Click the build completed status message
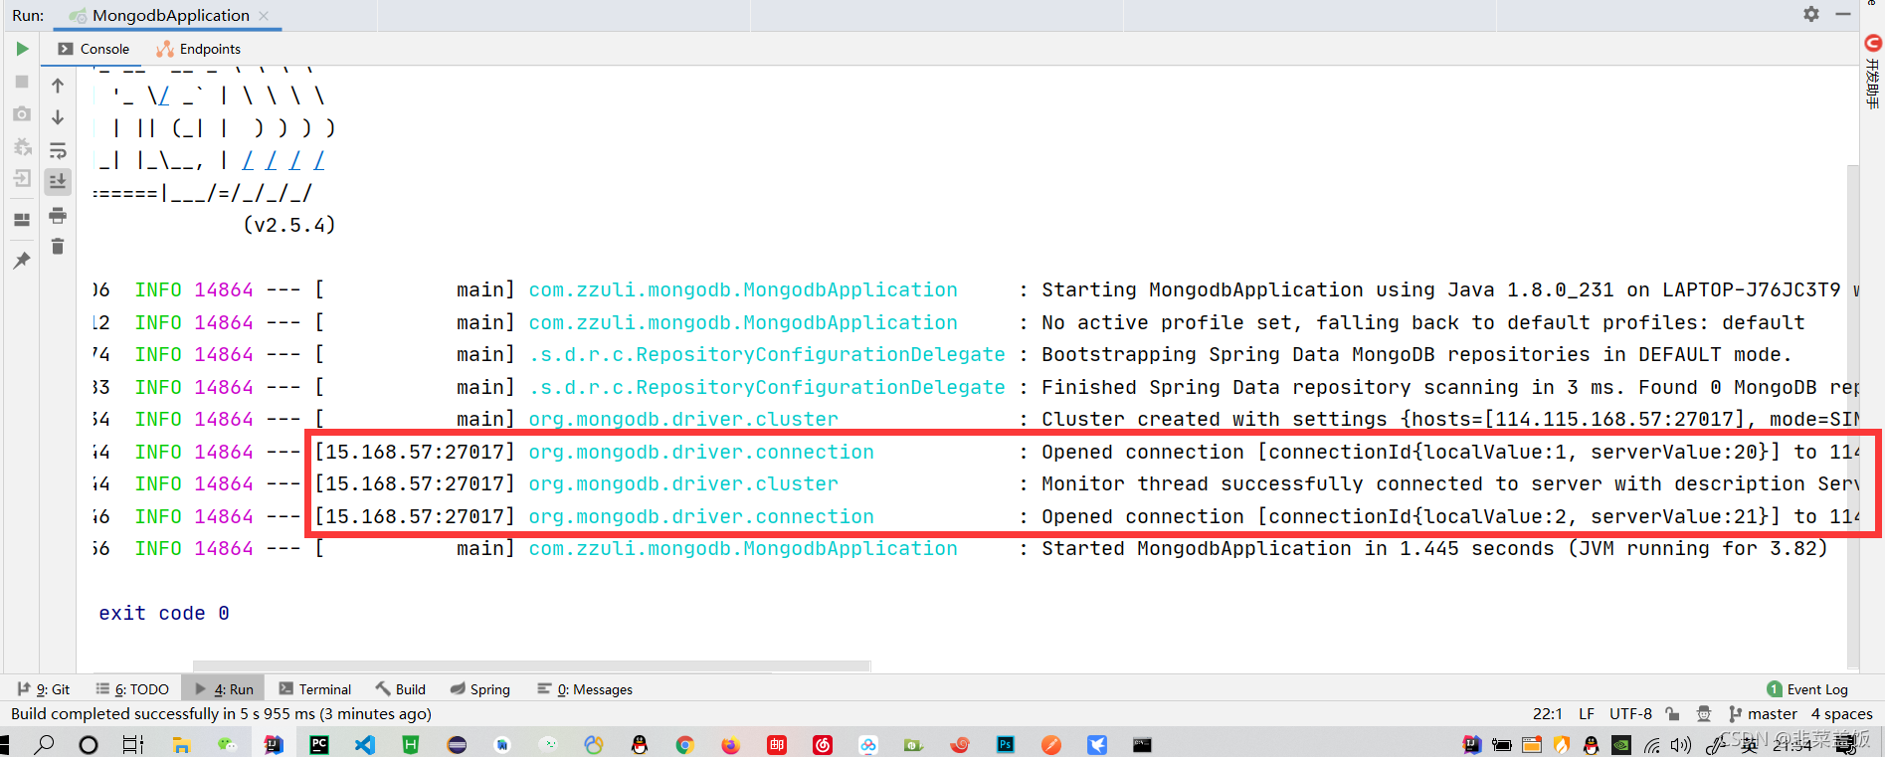 [221, 714]
